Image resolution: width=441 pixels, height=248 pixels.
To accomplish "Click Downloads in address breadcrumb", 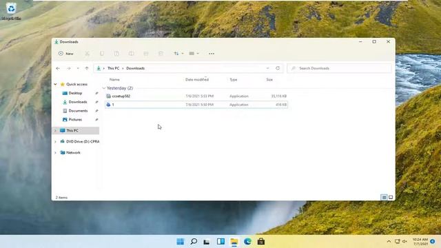I will pyautogui.click(x=135, y=68).
